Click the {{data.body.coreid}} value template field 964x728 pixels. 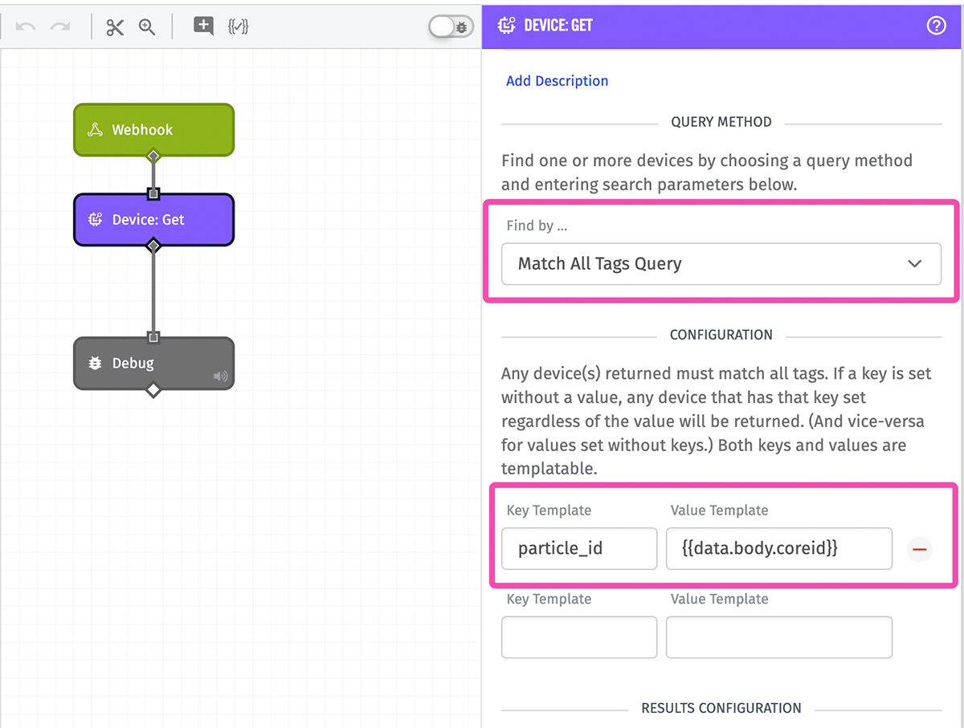click(779, 548)
